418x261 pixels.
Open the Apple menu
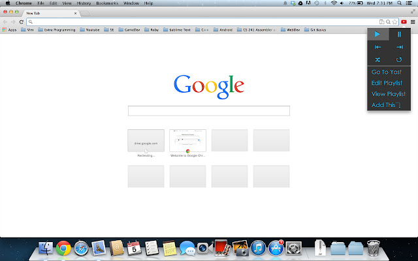(x=8, y=3)
